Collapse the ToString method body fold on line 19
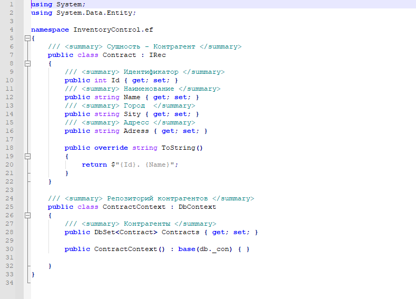Image resolution: width=416 pixels, height=299 pixels. [27, 157]
